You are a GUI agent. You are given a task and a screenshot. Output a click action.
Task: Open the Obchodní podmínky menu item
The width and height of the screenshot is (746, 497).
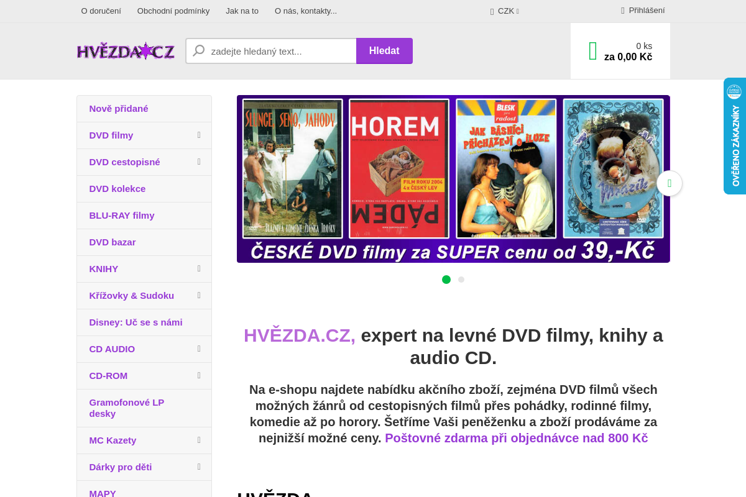tap(173, 11)
